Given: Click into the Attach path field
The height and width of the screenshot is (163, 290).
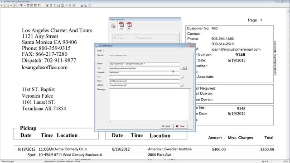Looking at the screenshot, I should coord(144,85).
